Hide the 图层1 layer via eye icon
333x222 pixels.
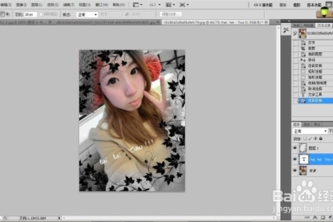[x=295, y=147]
